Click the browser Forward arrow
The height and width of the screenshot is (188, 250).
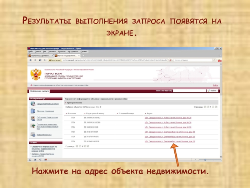(x=35, y=60)
